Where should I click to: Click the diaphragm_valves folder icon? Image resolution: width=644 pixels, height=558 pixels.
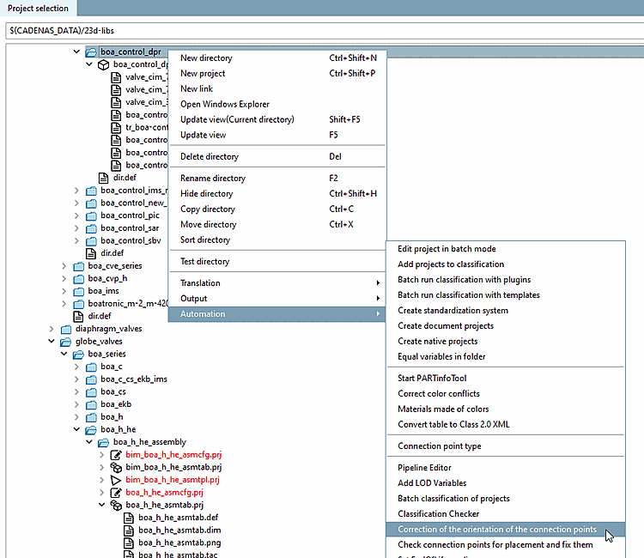pyautogui.click(x=66, y=329)
